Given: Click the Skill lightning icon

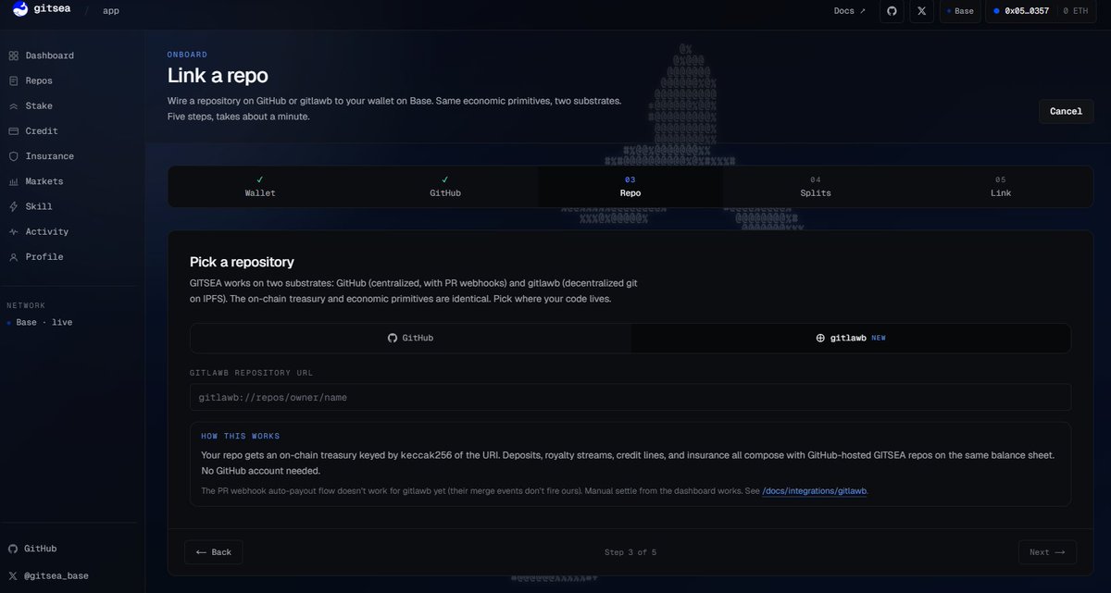Looking at the screenshot, I should click(x=14, y=206).
